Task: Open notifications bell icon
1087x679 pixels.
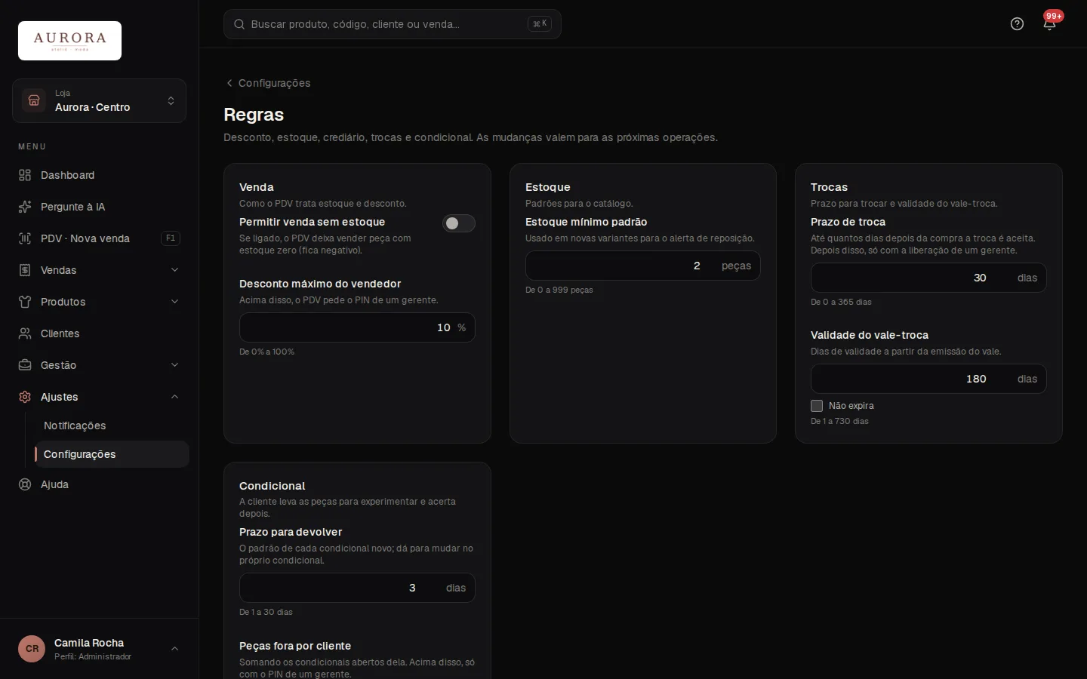Action: pos(1049,25)
